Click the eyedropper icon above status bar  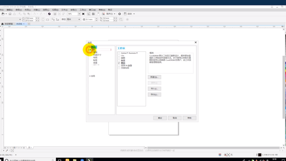click(7, 151)
